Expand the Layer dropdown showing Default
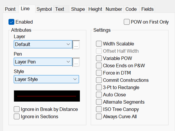The image size is (175, 131). click(x=43, y=44)
